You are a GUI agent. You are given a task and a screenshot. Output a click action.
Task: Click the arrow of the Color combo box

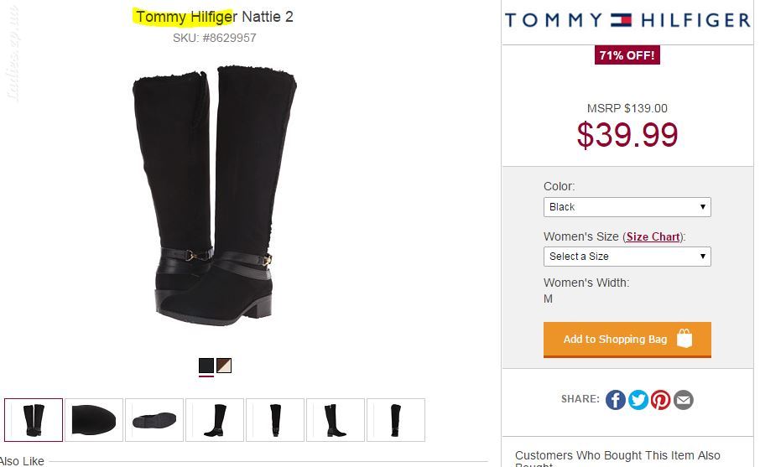(x=702, y=207)
